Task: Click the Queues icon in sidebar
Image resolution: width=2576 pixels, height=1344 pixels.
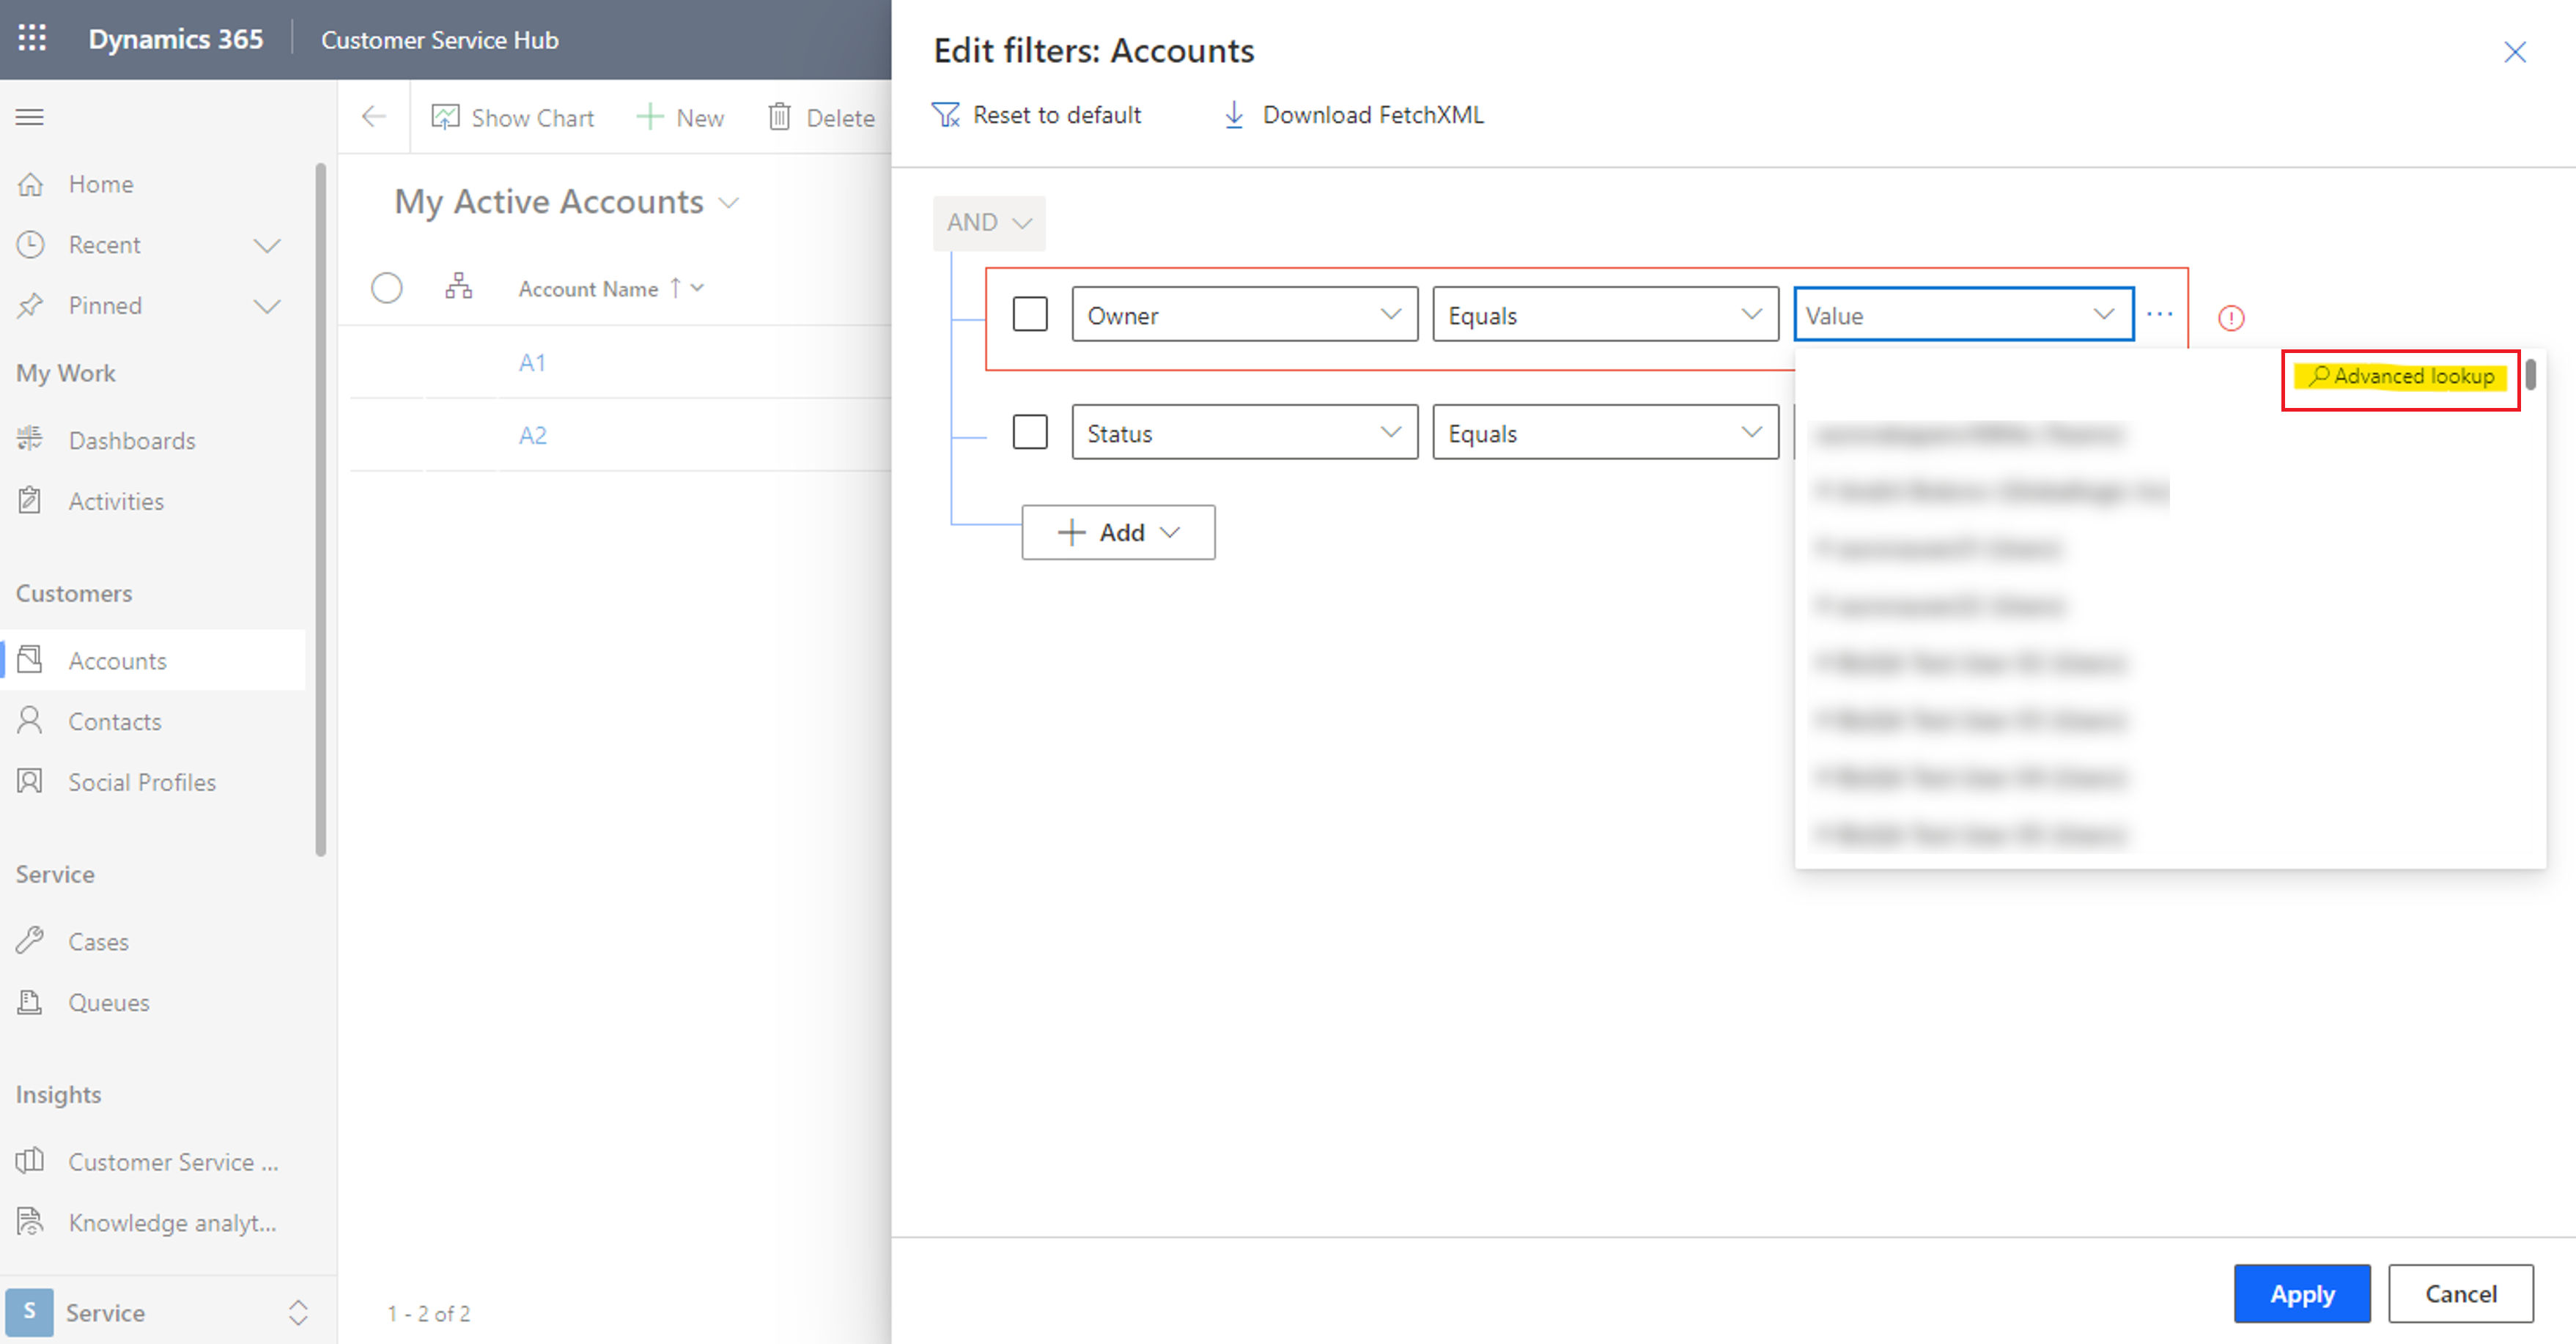Action: 31,1002
